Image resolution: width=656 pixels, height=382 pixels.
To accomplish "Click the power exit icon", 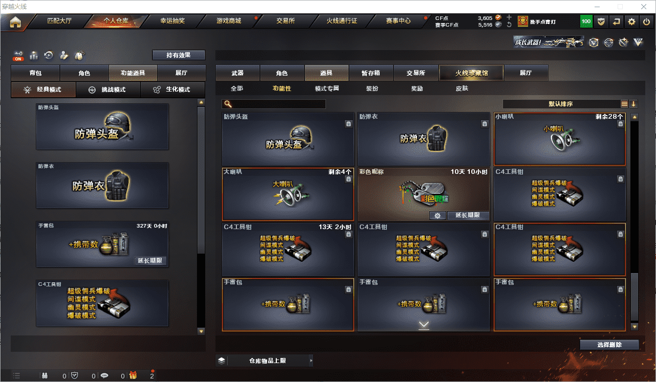I will click(647, 21).
